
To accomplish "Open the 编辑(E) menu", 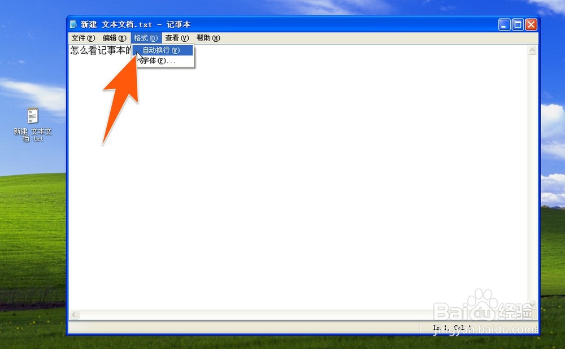I will coord(114,38).
